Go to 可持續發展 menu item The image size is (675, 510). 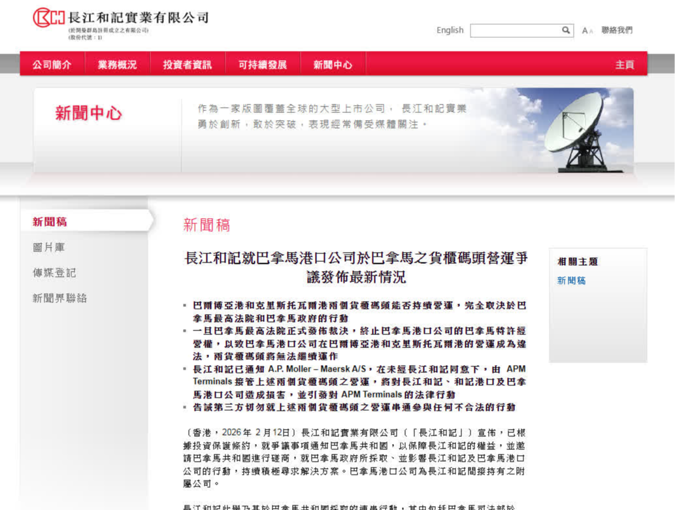(263, 65)
